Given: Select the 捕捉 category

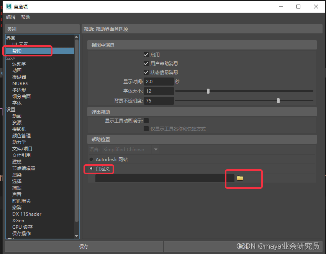Looking at the screenshot, I should pos(17,188).
